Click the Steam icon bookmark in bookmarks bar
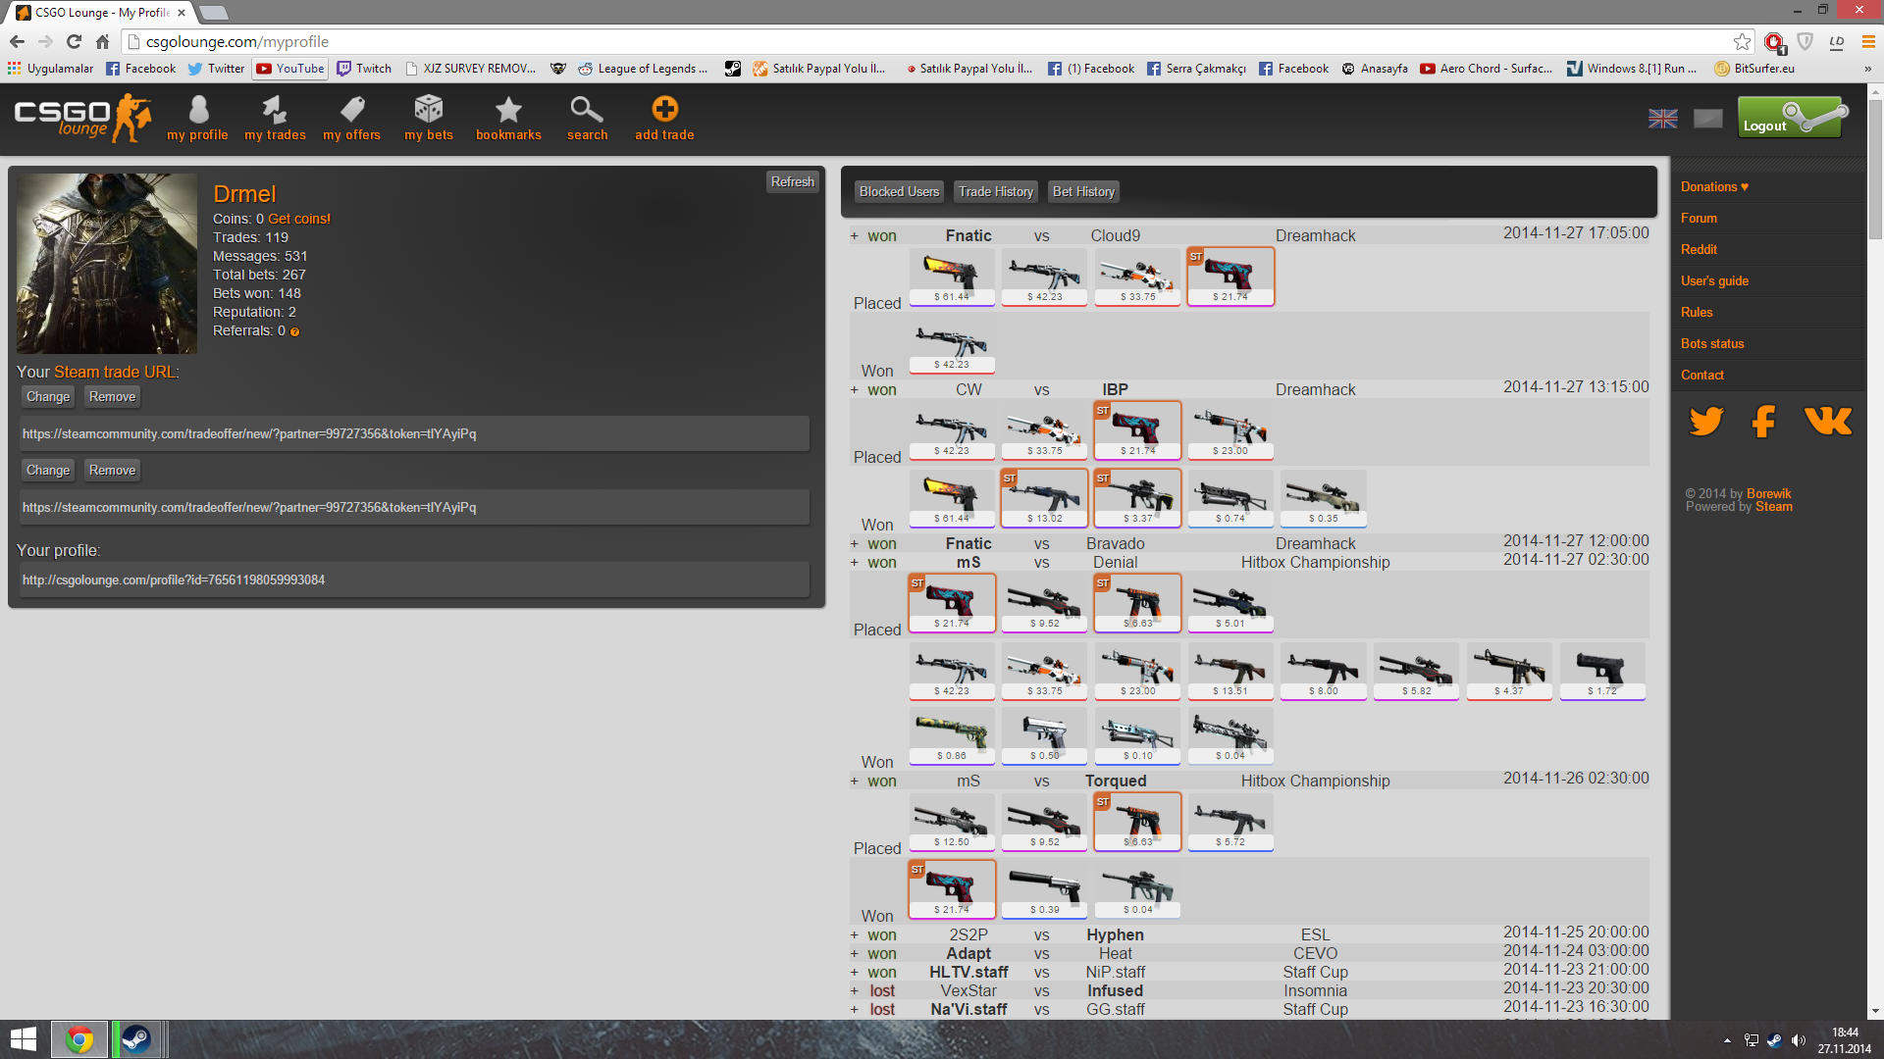 pyautogui.click(x=733, y=69)
